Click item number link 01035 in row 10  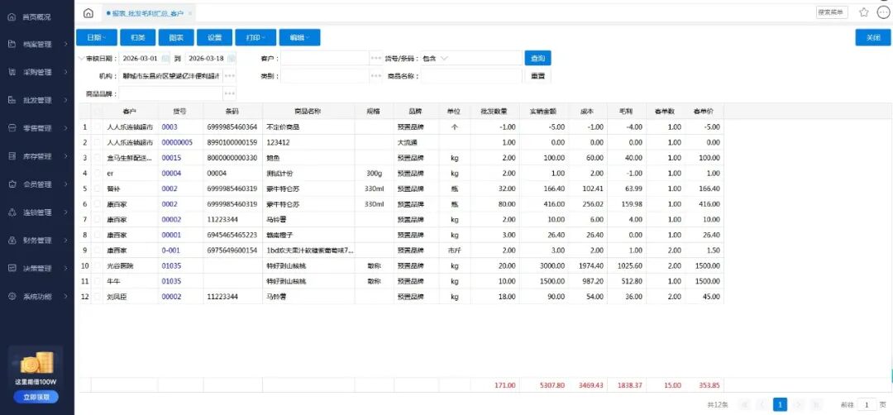pyautogui.click(x=171, y=265)
